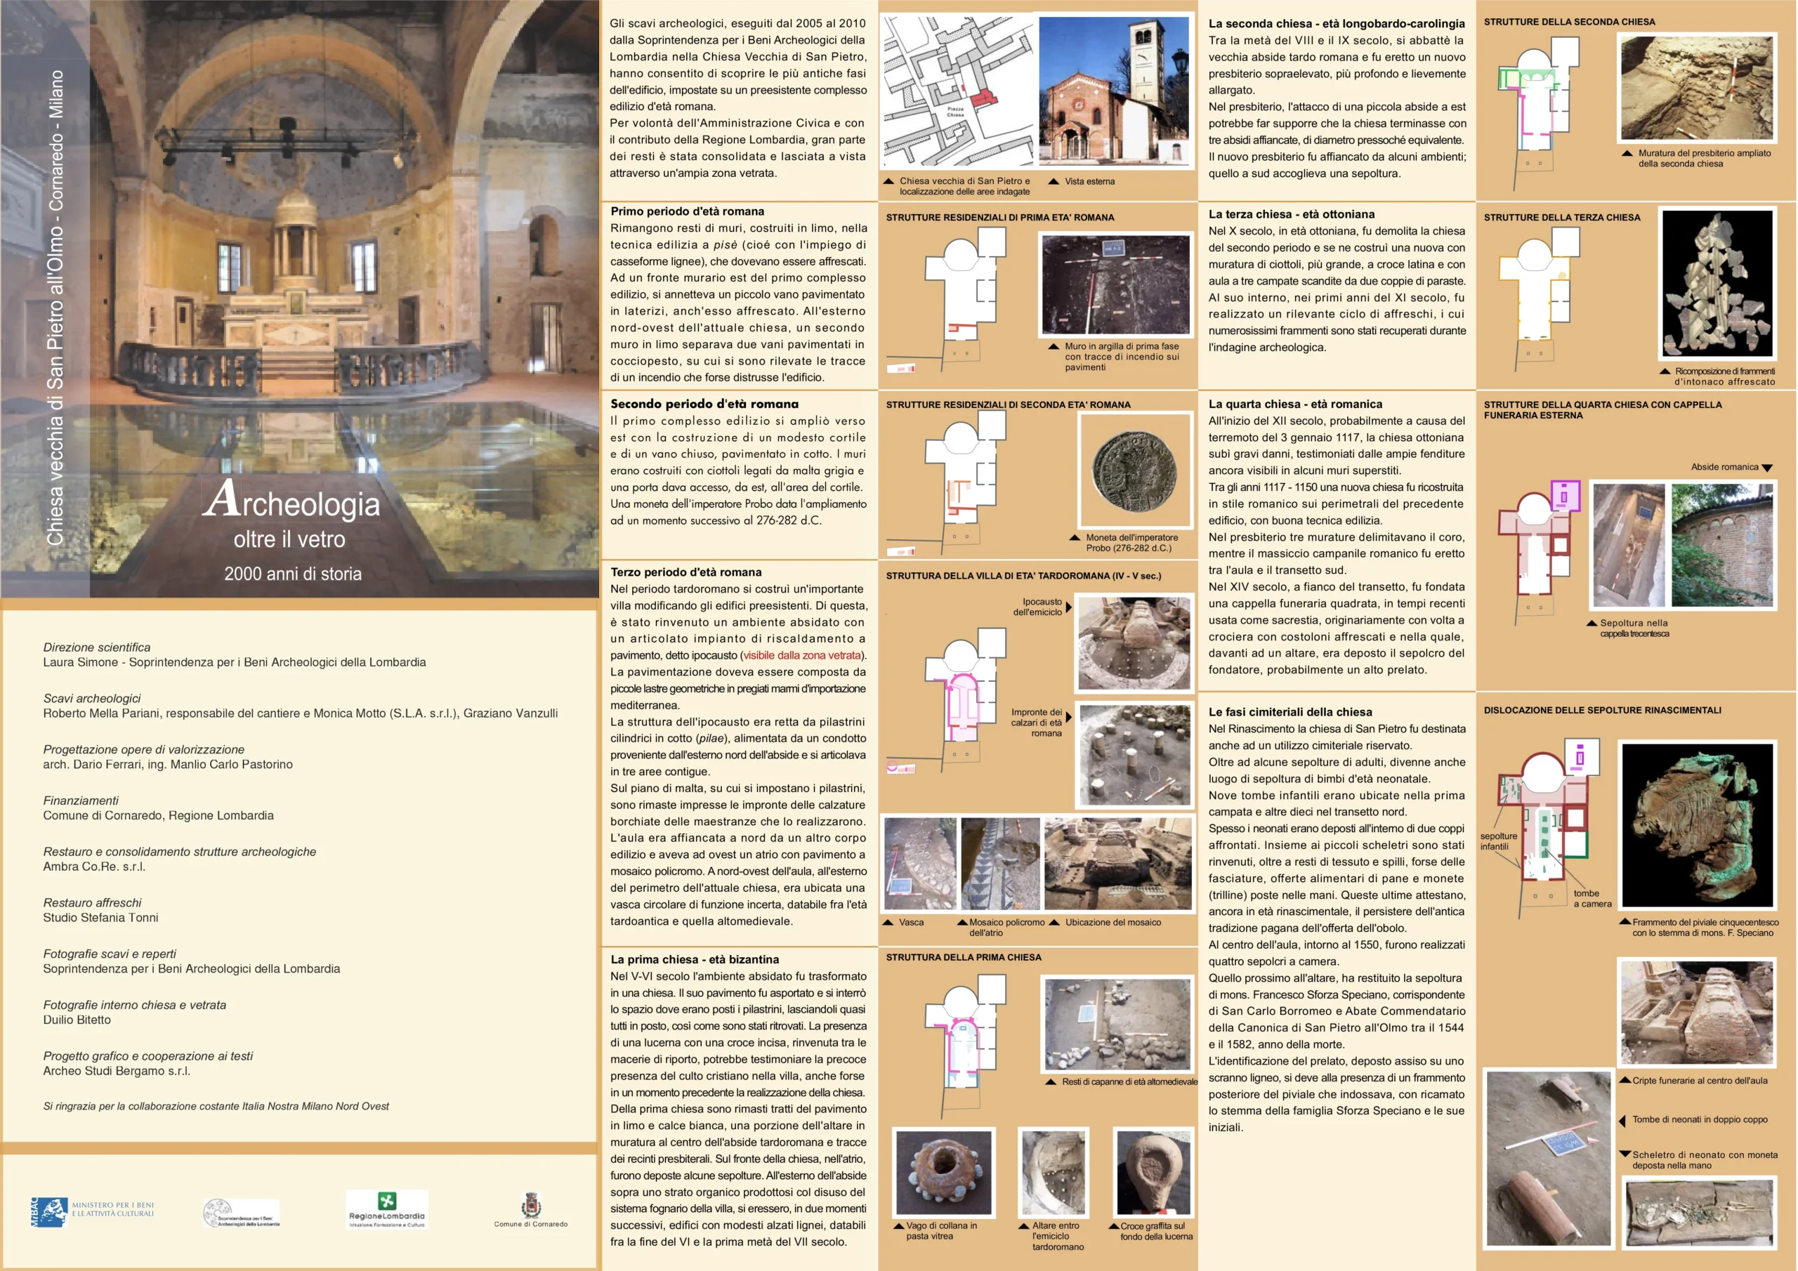The image size is (1798, 1271).
Task: Click the 'La quarta chiesa - età romanica' heading
Action: 1295,404
